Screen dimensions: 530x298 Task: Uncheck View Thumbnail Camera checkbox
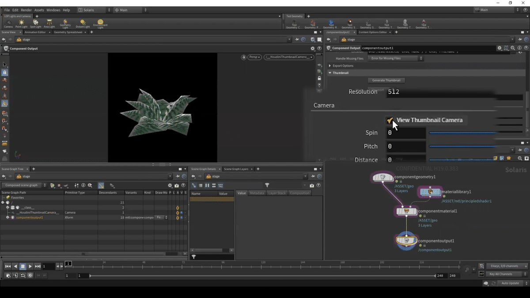pos(390,120)
